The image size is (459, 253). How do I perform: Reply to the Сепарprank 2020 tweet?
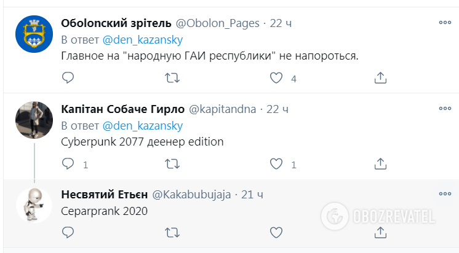point(68,233)
